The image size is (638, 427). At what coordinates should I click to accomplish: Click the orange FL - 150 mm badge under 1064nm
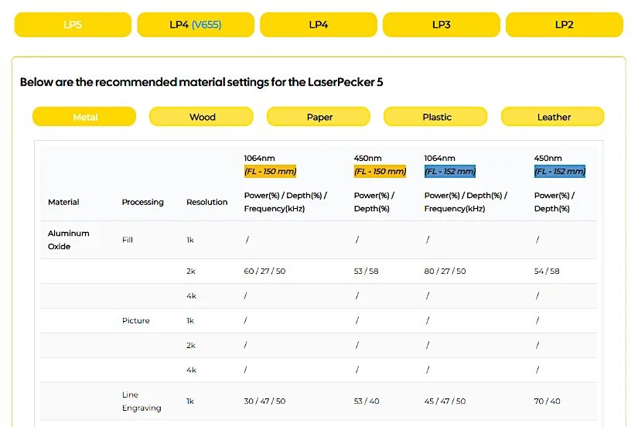click(270, 172)
